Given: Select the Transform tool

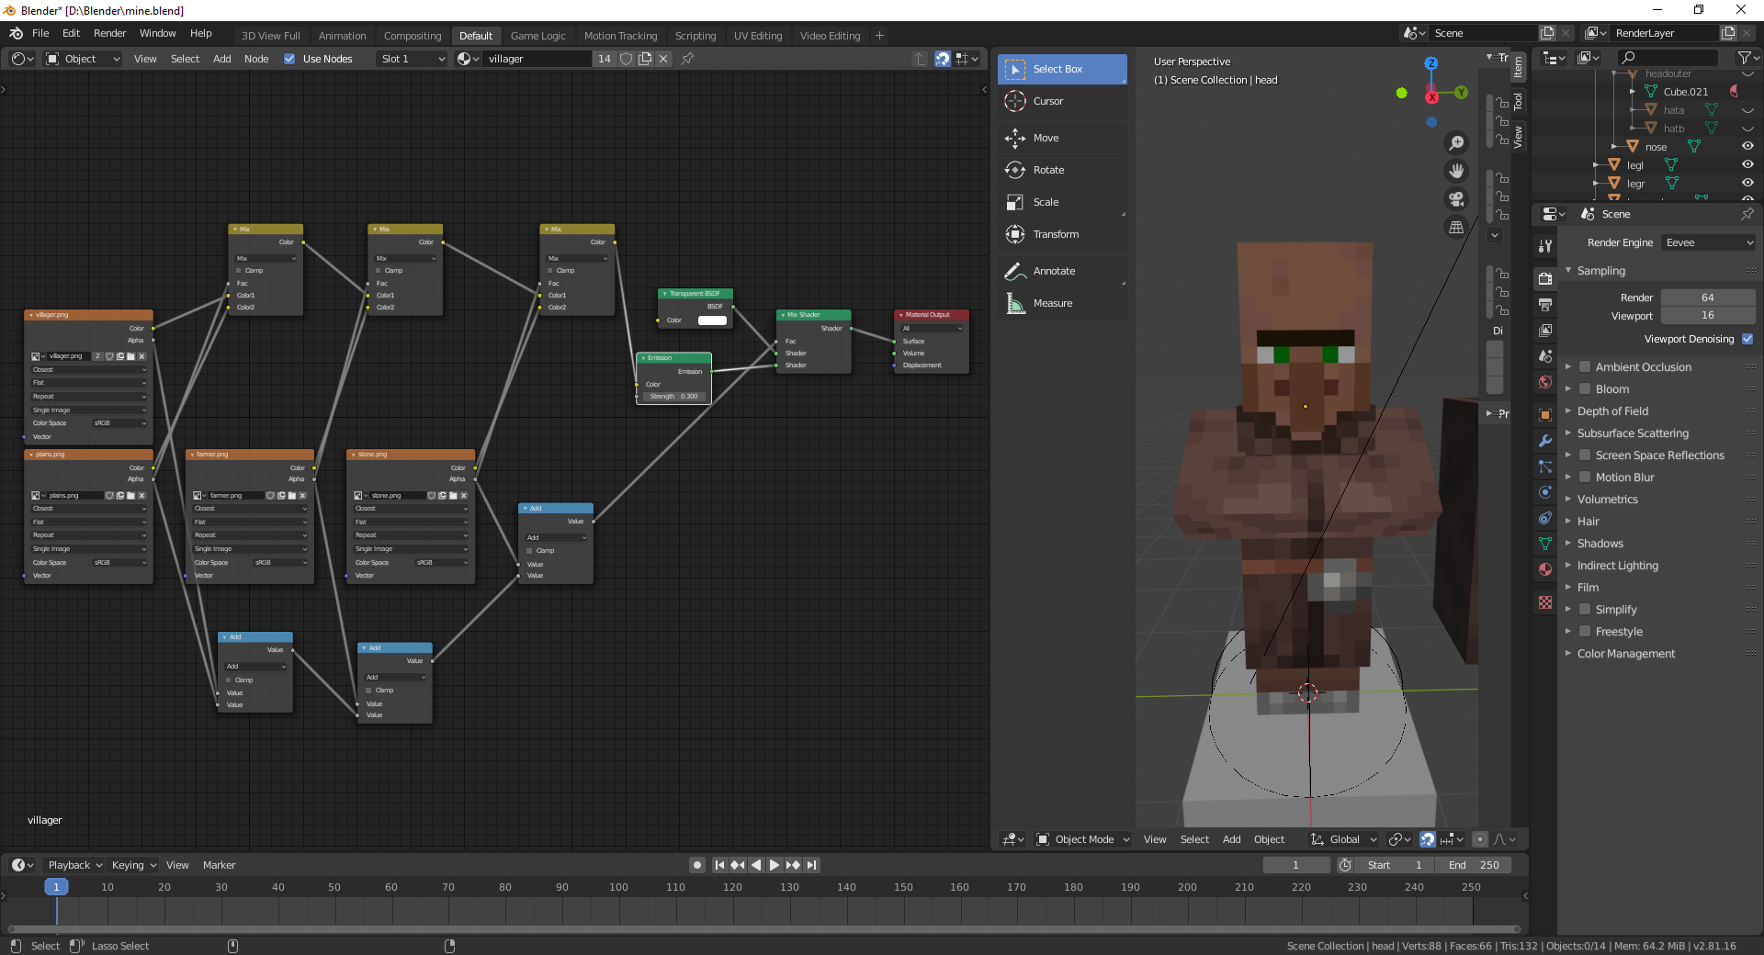Looking at the screenshot, I should [1062, 234].
